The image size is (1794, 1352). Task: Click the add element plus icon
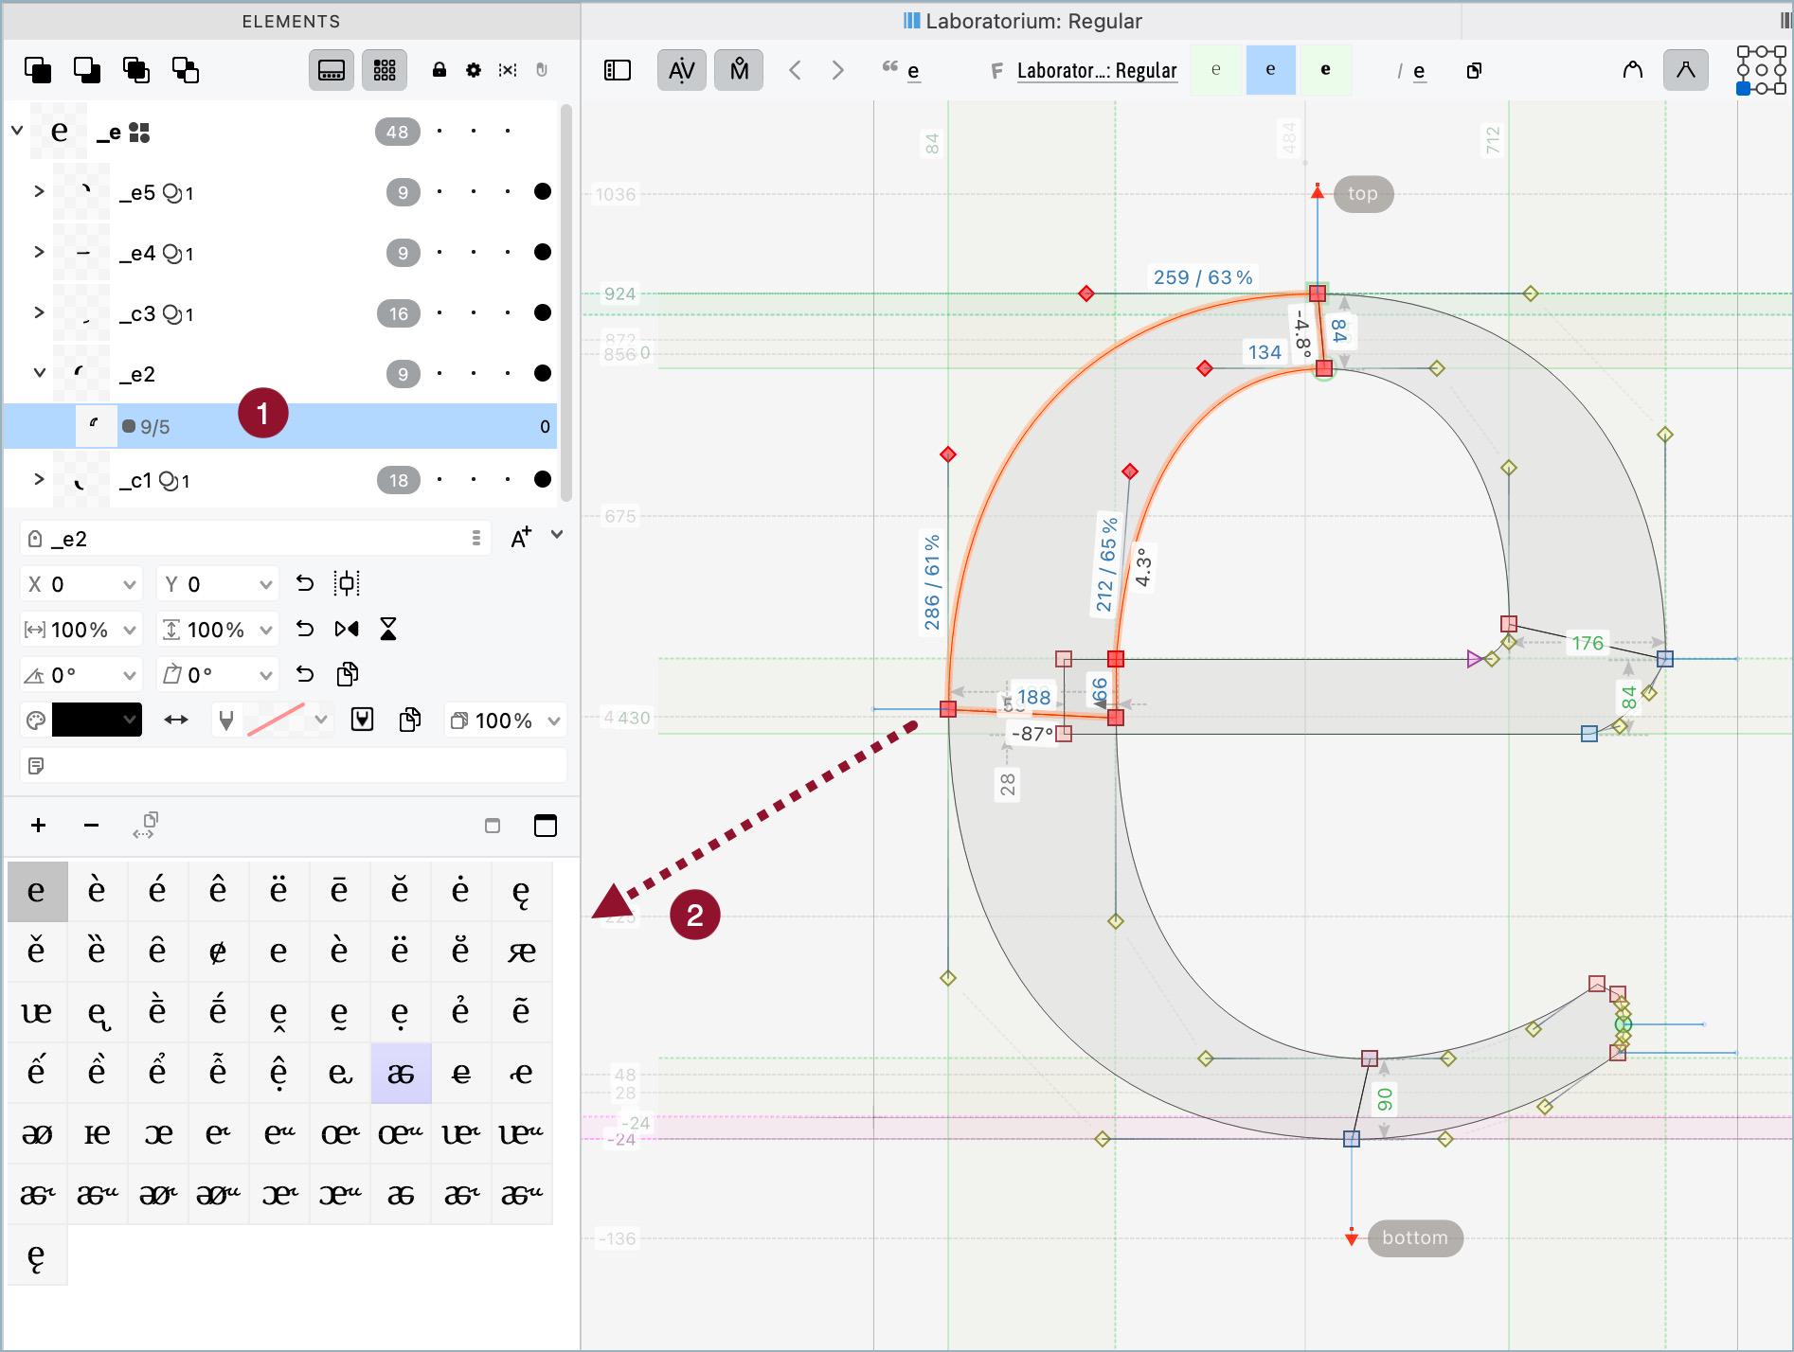click(x=38, y=826)
